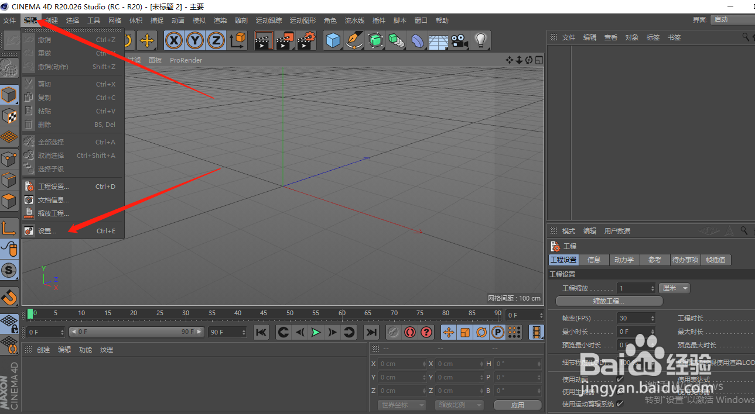
Task: Toggle point level animation dots icon
Action: [x=514, y=332]
